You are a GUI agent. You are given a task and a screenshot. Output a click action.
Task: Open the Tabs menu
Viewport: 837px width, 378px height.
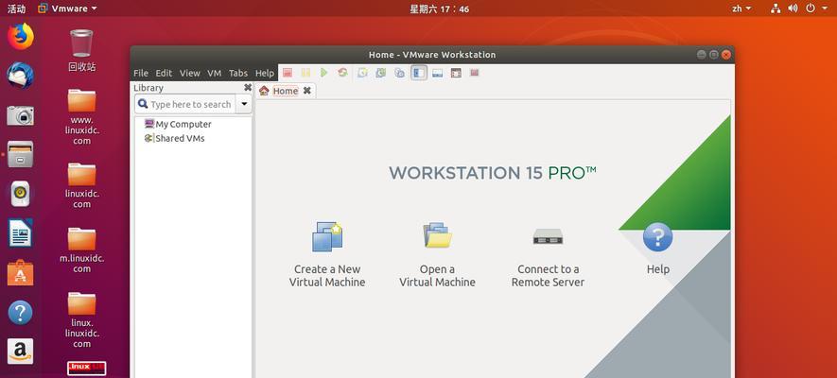coord(238,73)
